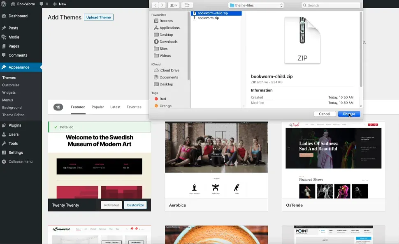Cancel the file selection dialog
Screen dimensions: 399x244
pos(324,114)
